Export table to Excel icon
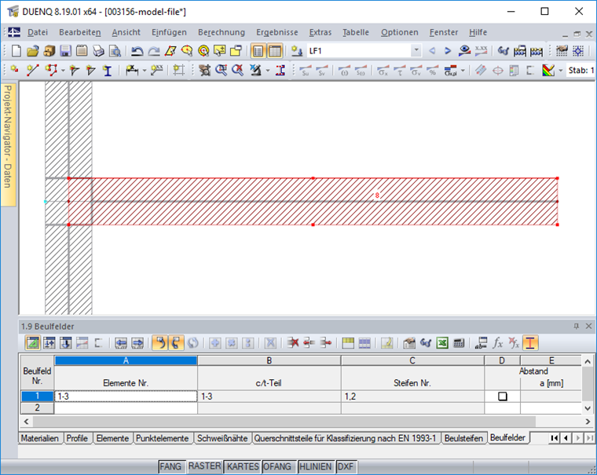The width and height of the screenshot is (597, 475). (x=442, y=343)
